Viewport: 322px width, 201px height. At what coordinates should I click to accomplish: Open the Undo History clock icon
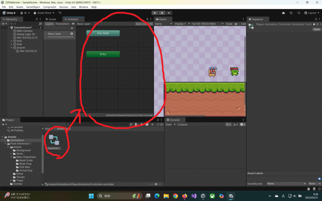pos(291,13)
